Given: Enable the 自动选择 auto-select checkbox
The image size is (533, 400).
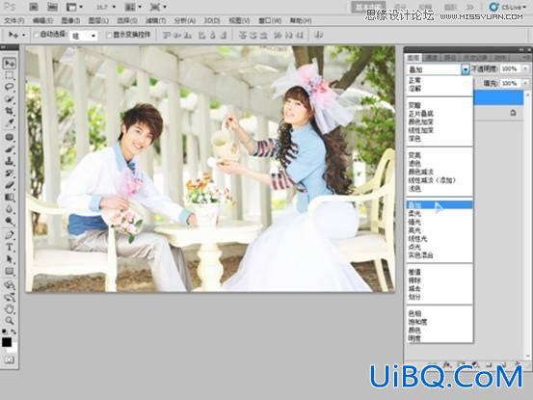Looking at the screenshot, I should [36, 35].
